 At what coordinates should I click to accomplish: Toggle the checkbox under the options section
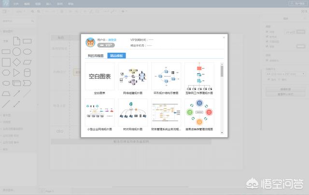point(267,60)
